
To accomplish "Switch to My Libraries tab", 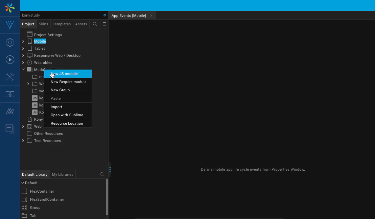I will (63, 174).
